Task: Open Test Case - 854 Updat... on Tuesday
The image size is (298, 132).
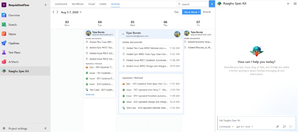Action: (x=100, y=90)
